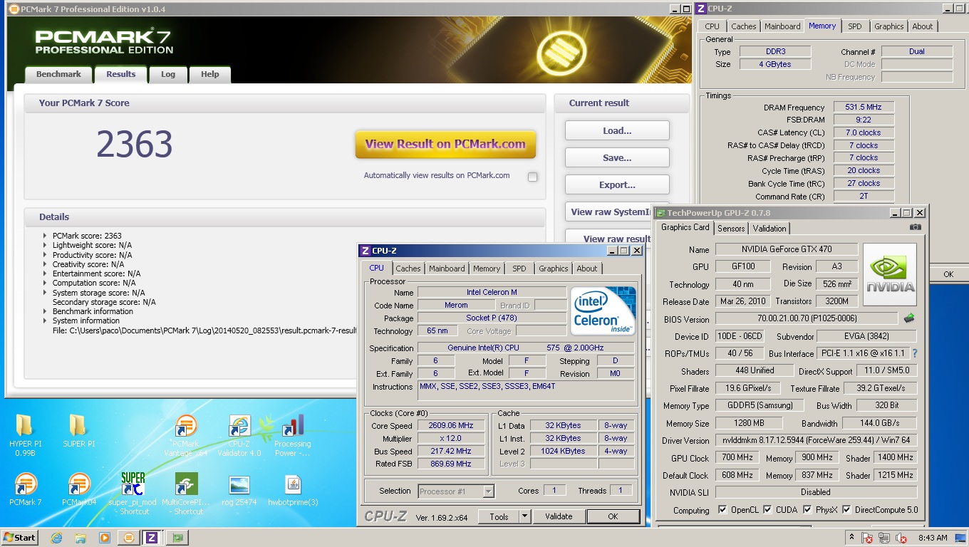Expand the System information row

(46, 321)
